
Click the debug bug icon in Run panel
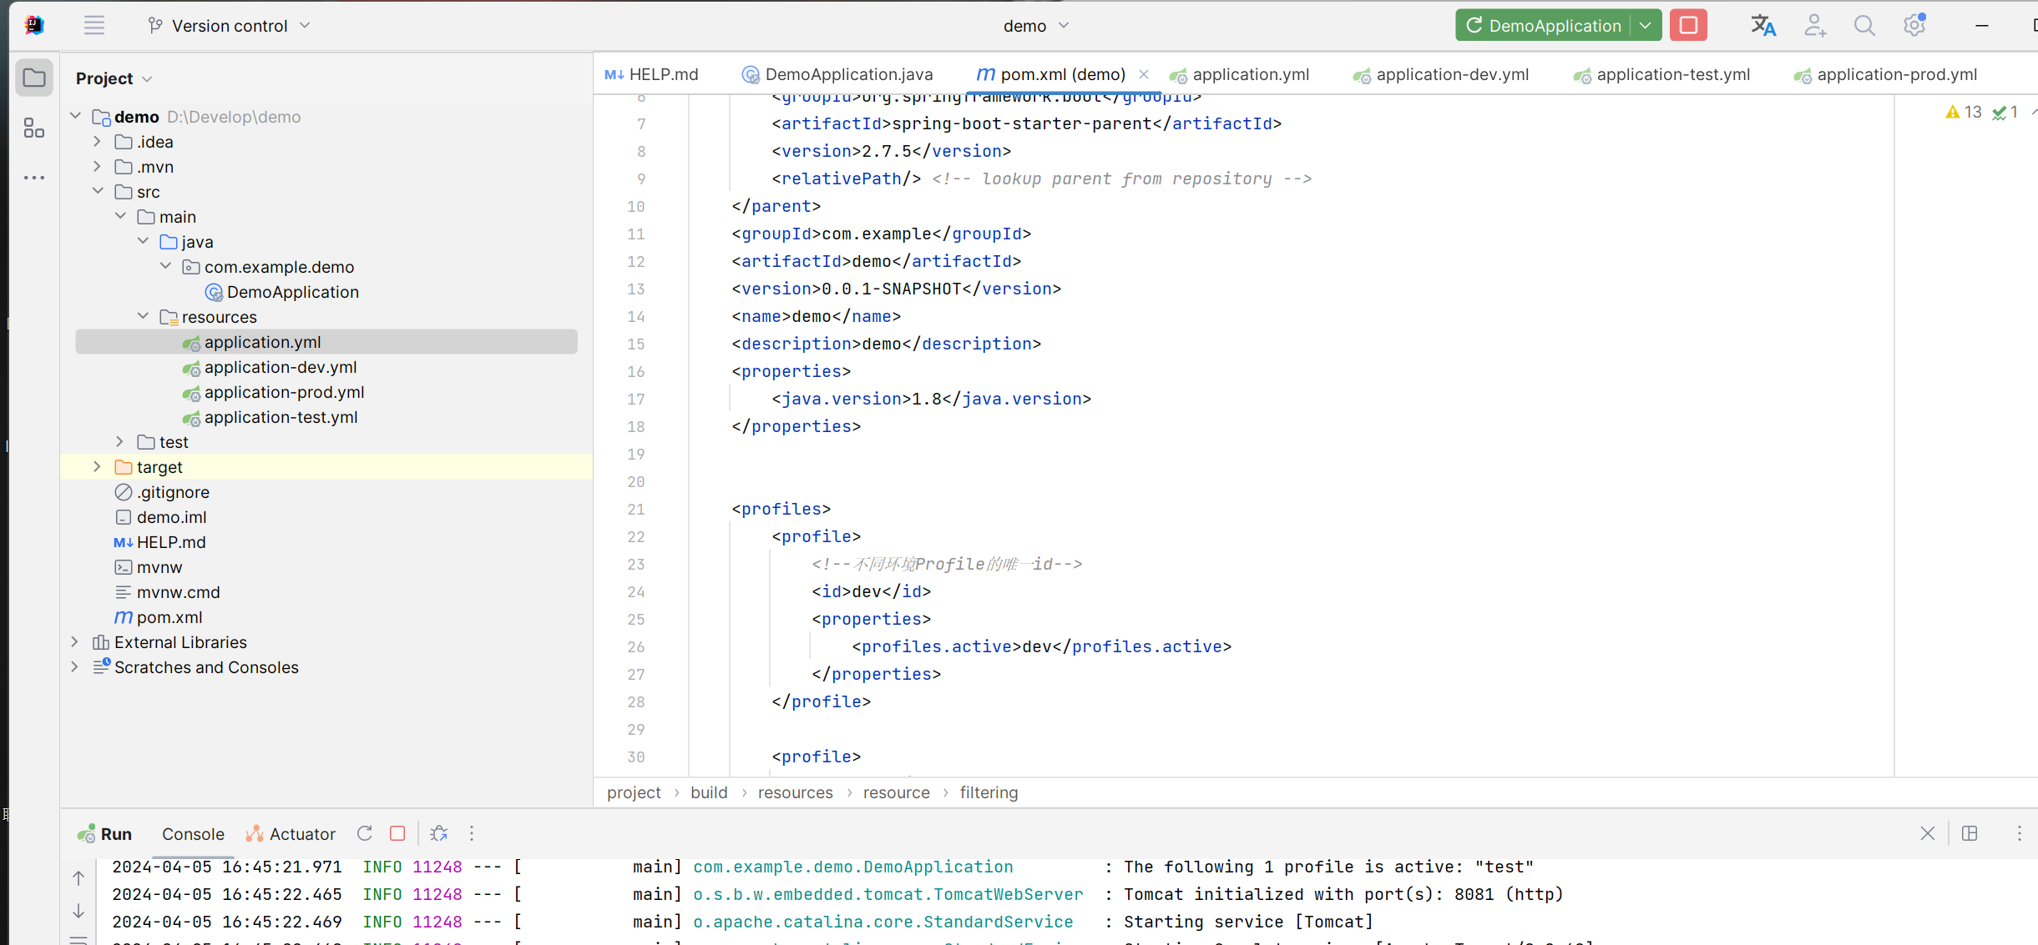439,833
